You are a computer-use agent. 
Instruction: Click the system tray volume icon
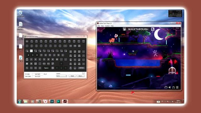click(172, 101)
